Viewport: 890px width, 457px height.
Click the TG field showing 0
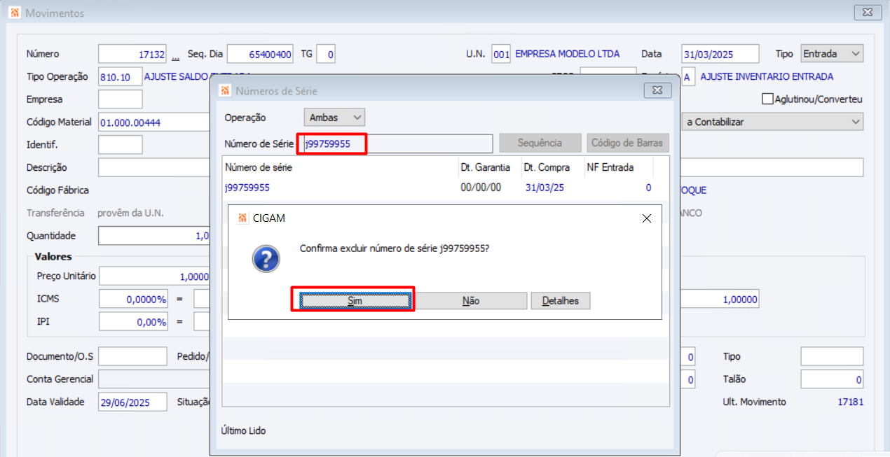pos(327,54)
